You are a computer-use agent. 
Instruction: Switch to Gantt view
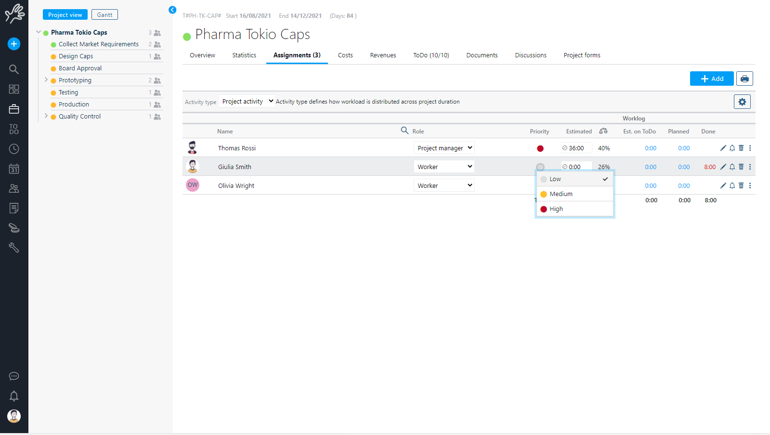tap(104, 15)
